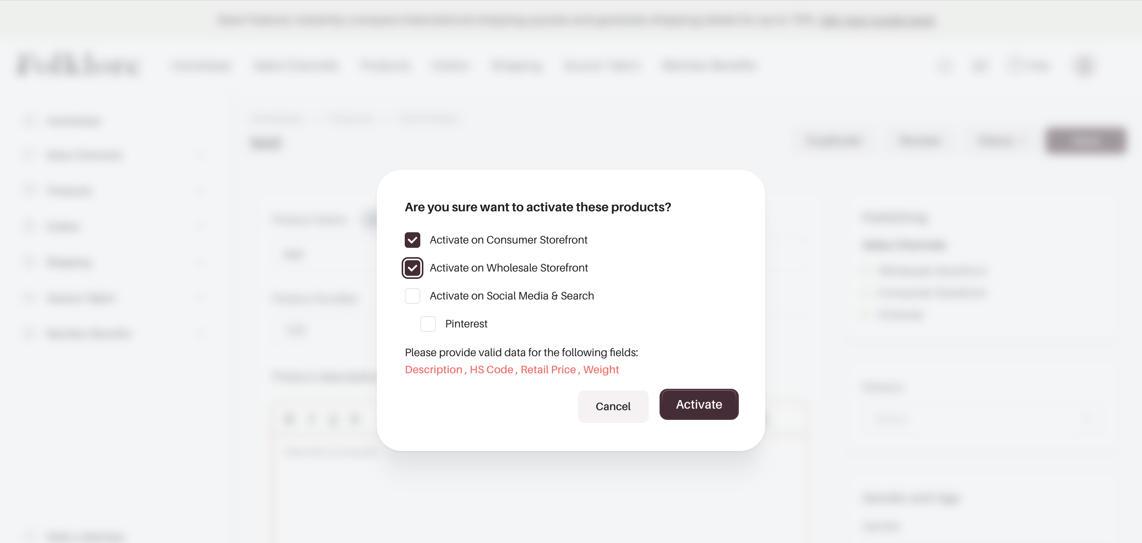
Task: Follow the underlined link in the top banner
Action: click(x=877, y=20)
